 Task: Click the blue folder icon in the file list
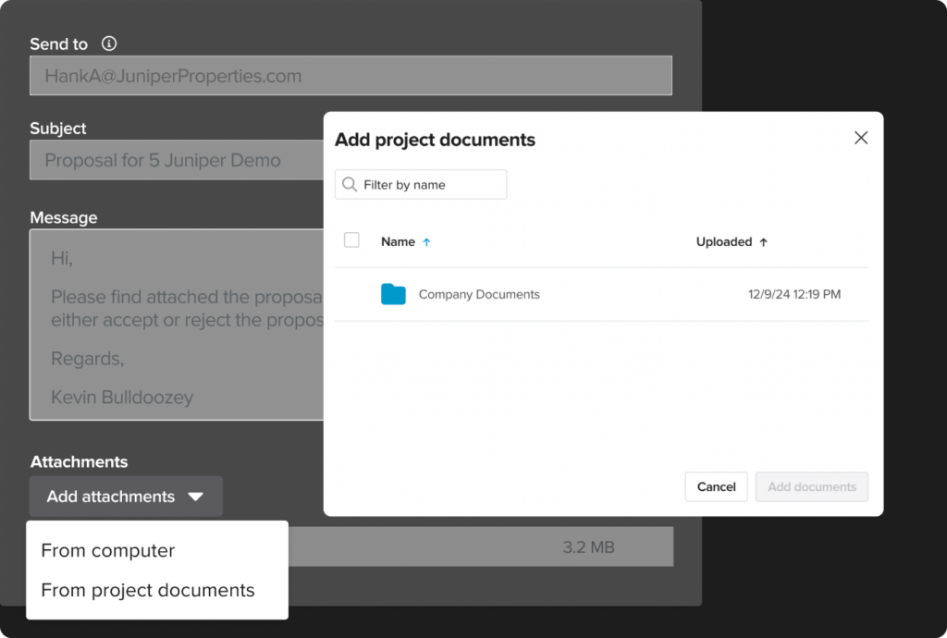393,294
